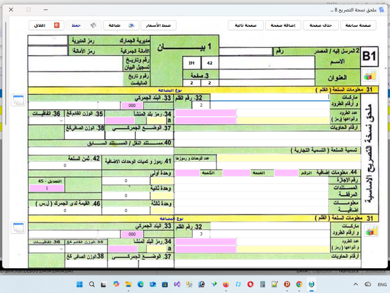Click the pink value (القيمة) field in section 44
390x293 pixels.
[236, 173]
